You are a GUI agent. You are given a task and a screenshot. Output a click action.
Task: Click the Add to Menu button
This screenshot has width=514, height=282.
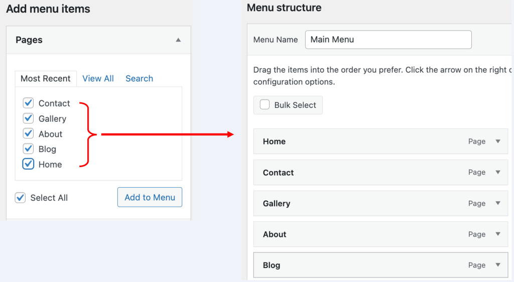(x=150, y=197)
